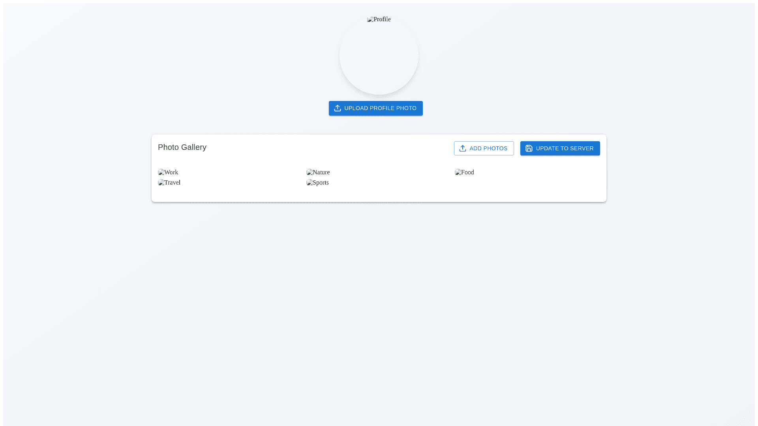Click the broken image icon beside Food
The height and width of the screenshot is (426, 758).
(x=458, y=172)
